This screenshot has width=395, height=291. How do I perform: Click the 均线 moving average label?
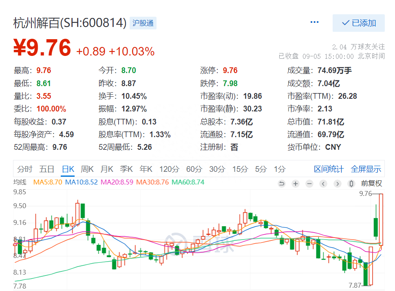coord(20,182)
